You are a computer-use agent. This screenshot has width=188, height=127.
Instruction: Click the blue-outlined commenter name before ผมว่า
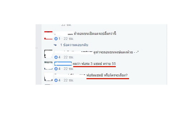pos(63,64)
